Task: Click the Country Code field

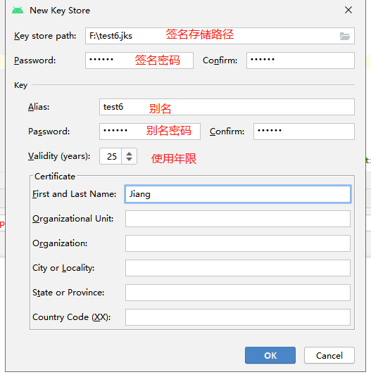Action: point(238,317)
